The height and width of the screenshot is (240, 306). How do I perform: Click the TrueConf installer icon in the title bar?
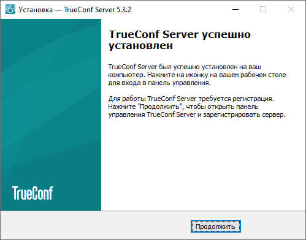click(10, 9)
